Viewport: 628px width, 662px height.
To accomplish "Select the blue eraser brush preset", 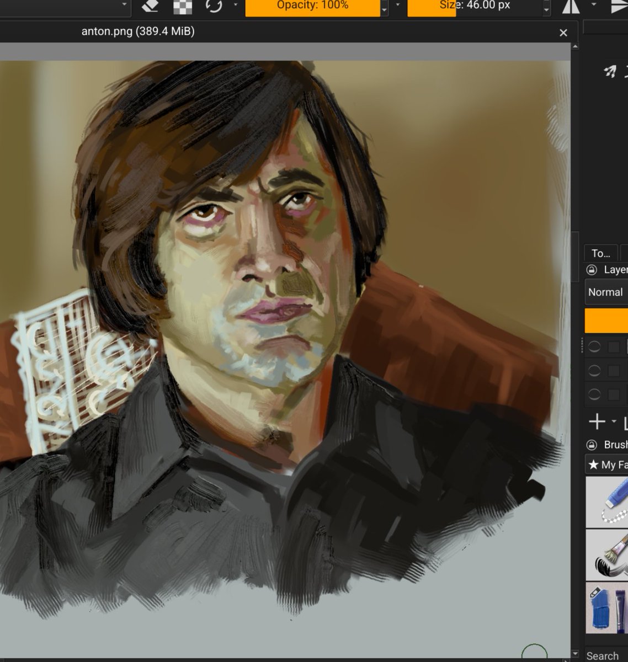I will click(606, 502).
